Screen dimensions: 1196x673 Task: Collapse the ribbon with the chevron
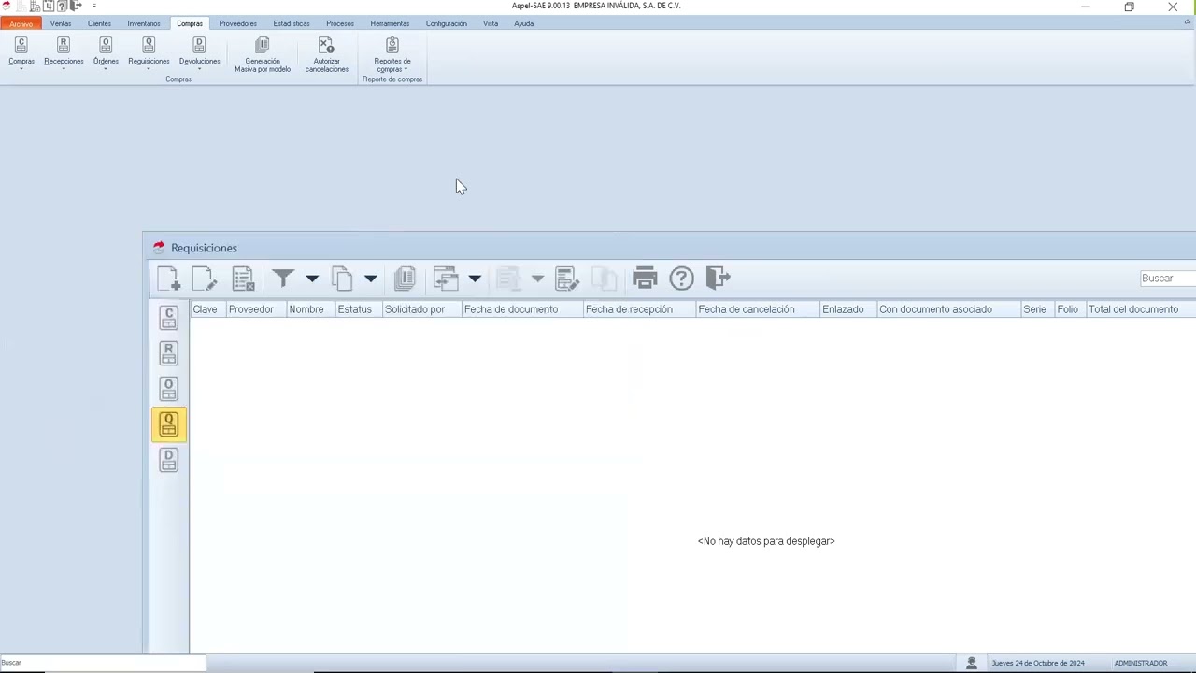click(1188, 23)
